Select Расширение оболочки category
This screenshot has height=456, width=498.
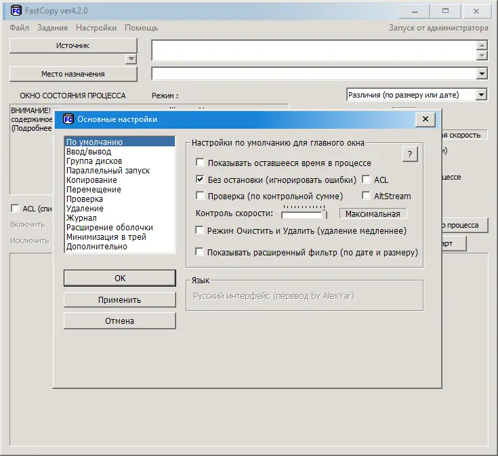(x=119, y=228)
